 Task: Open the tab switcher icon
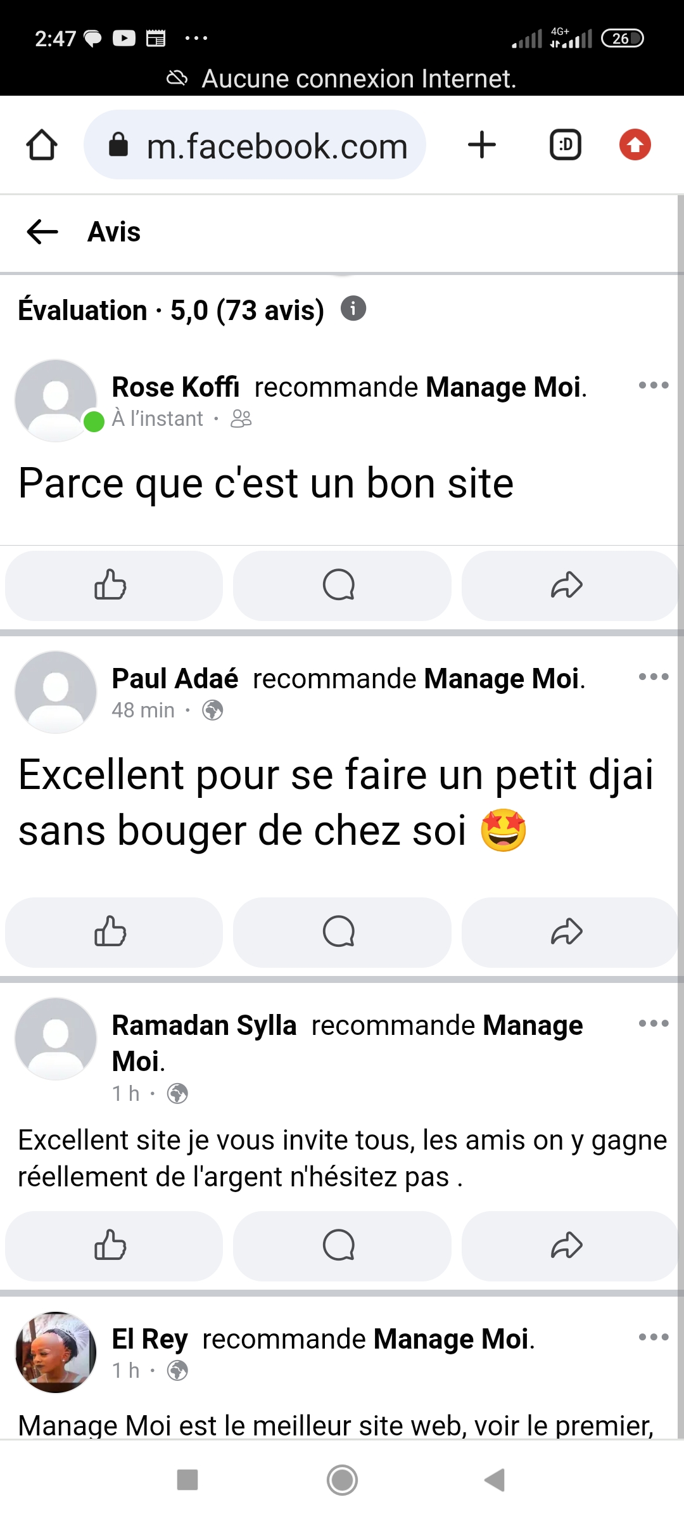[565, 145]
